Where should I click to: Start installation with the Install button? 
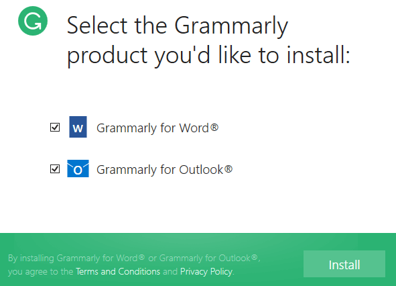(344, 264)
